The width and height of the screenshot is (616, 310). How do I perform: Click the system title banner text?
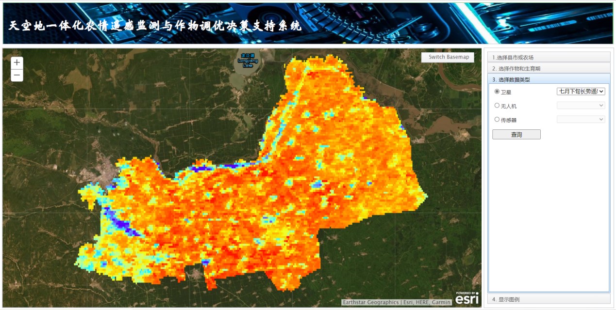[x=154, y=26]
